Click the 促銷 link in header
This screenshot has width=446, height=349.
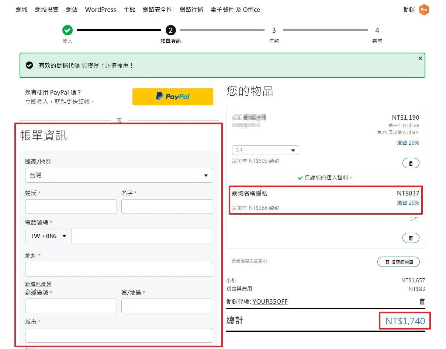tap(409, 10)
